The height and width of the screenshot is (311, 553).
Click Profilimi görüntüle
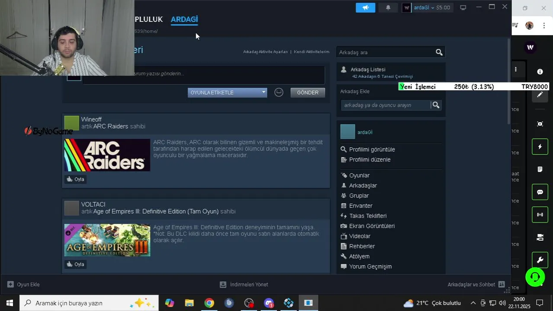point(372,149)
